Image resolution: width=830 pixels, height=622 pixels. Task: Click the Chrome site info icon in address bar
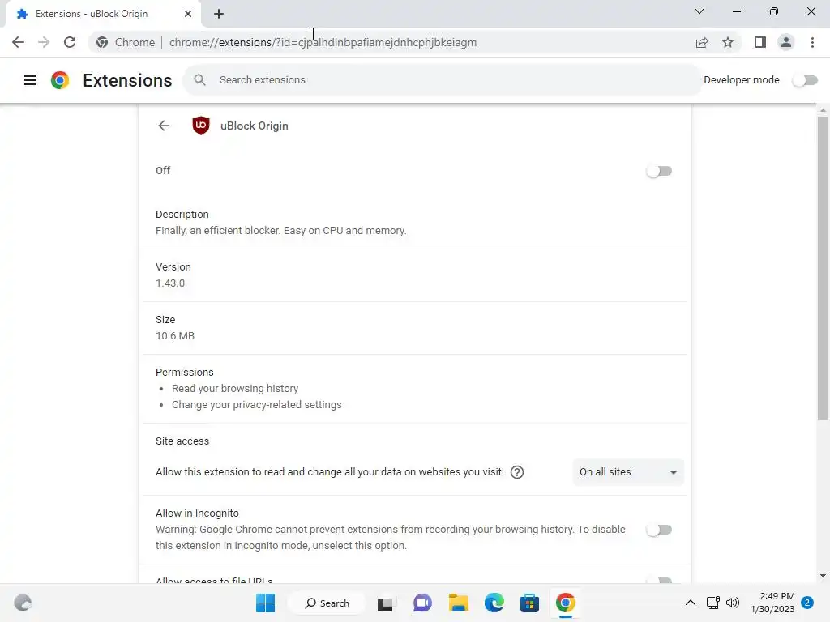pyautogui.click(x=102, y=42)
